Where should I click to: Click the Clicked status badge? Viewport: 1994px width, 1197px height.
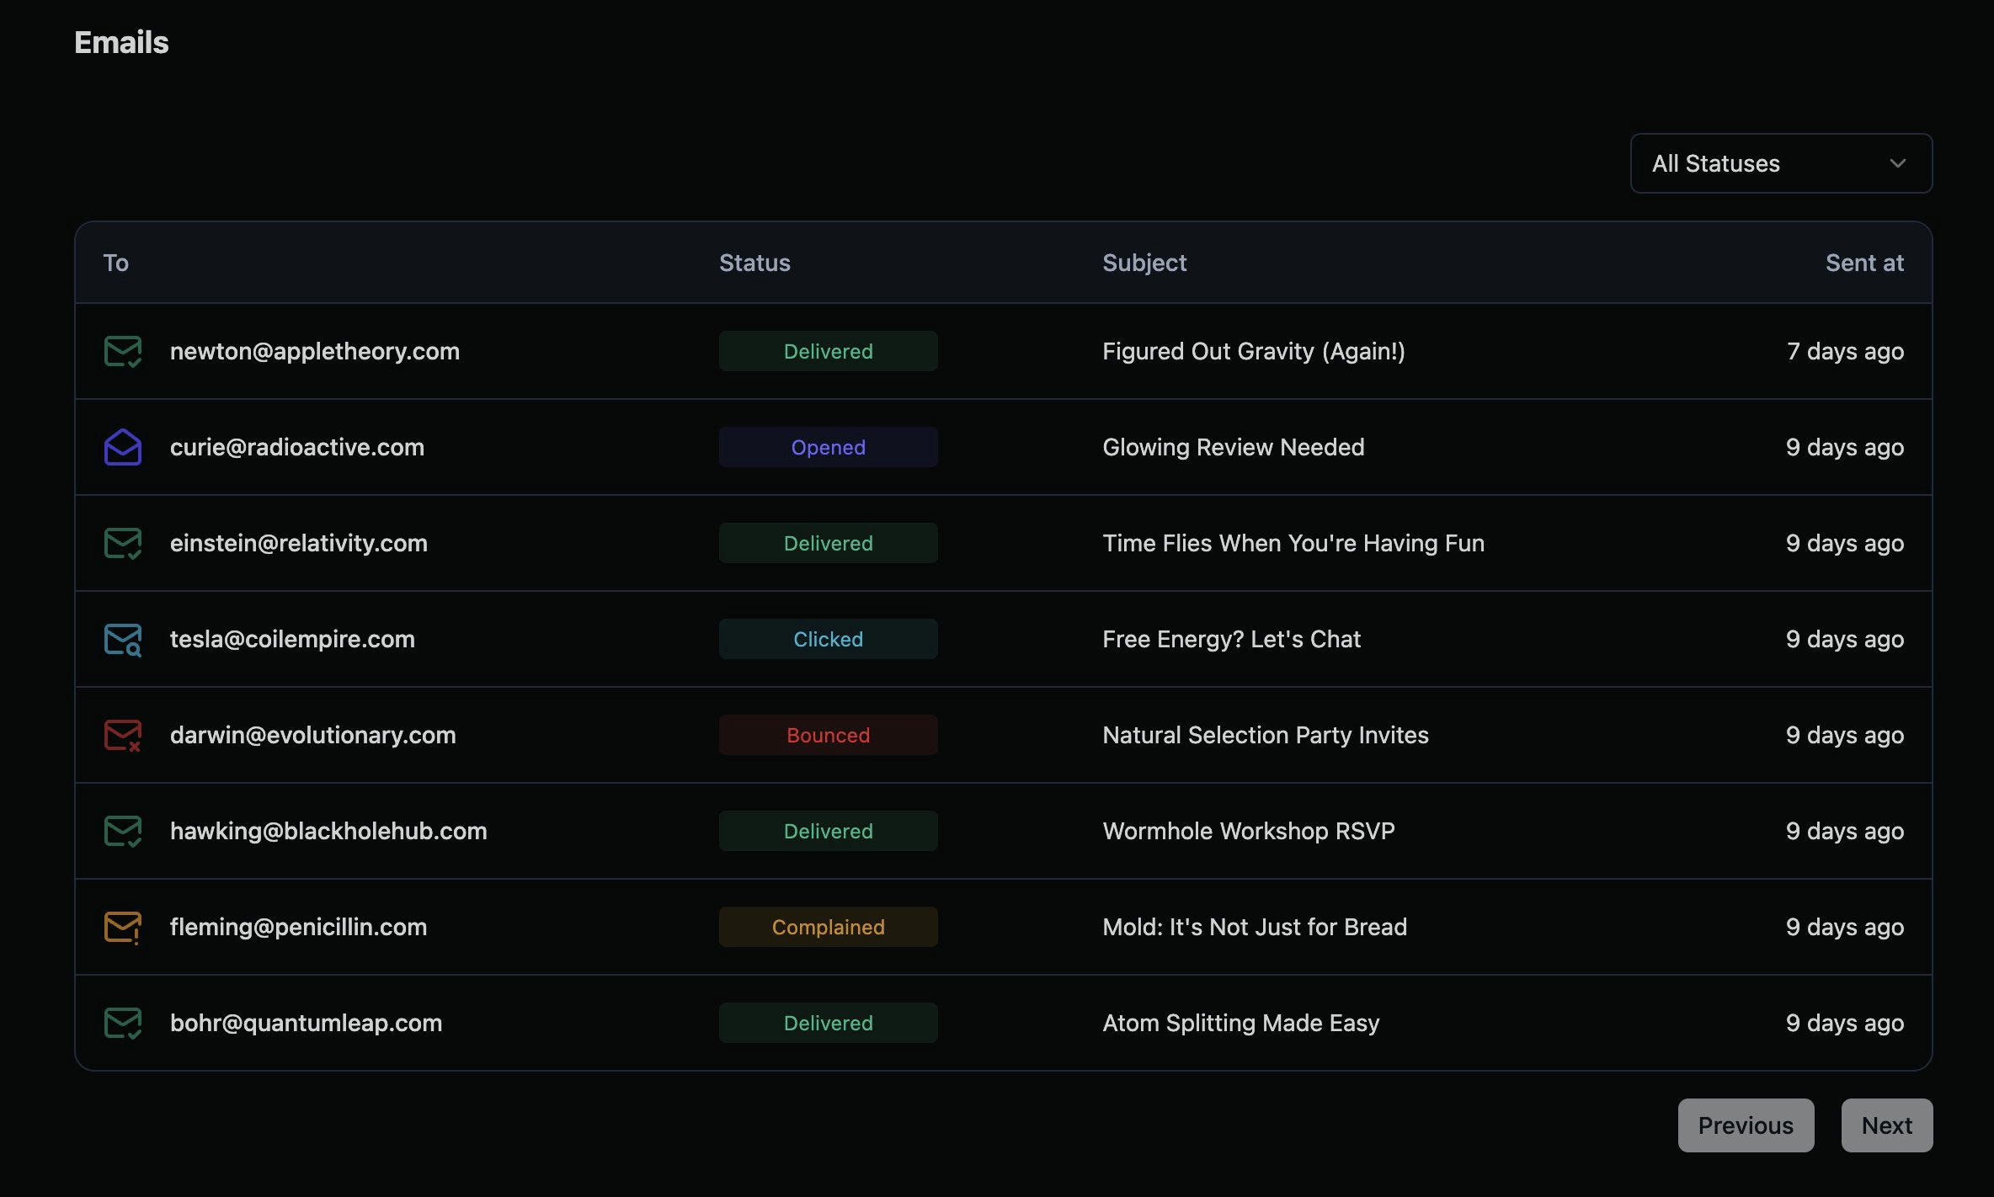828,639
